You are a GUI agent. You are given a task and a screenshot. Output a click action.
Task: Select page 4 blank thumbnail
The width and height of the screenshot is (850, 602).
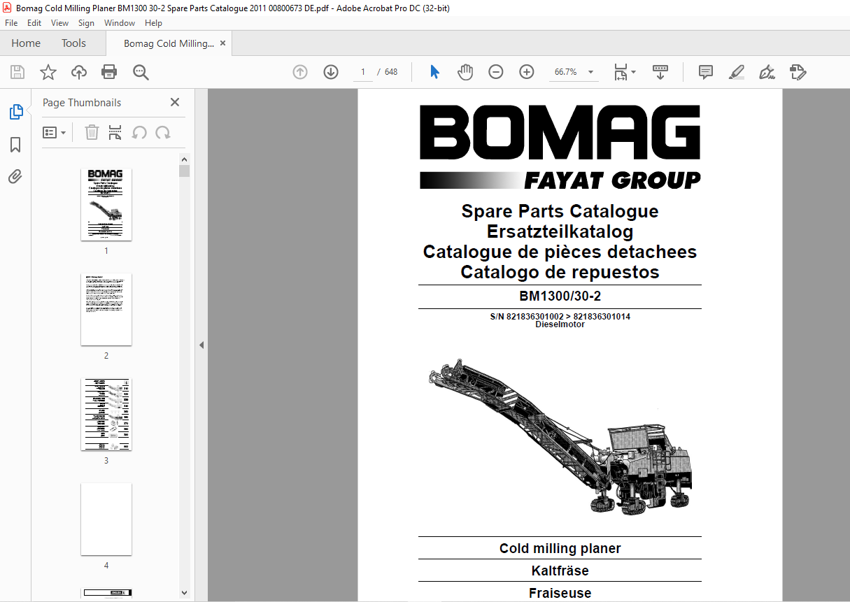click(106, 519)
